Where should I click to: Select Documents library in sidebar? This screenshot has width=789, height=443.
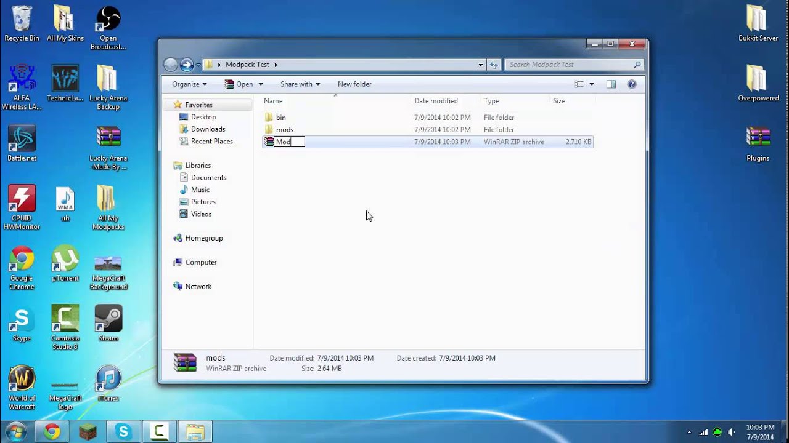tap(208, 178)
